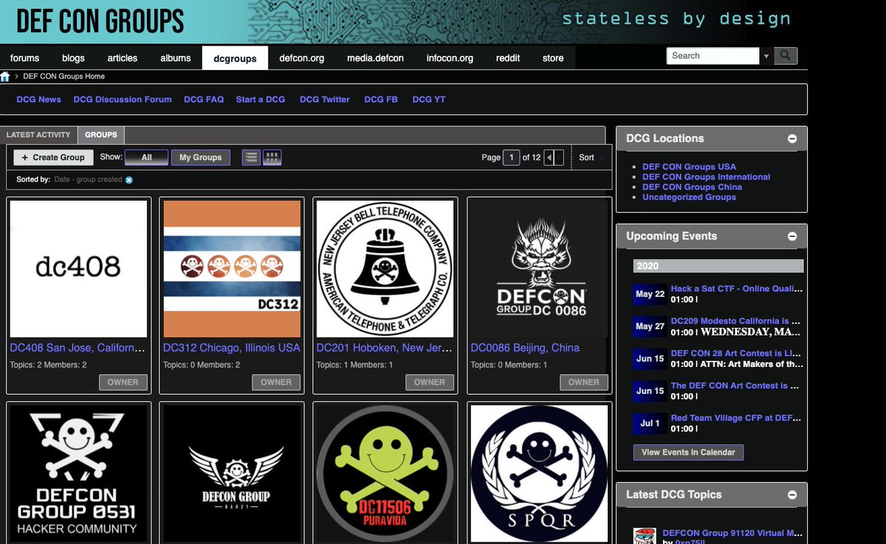886x544 pixels.
Task: Go to next page arrow
Action: (559, 157)
